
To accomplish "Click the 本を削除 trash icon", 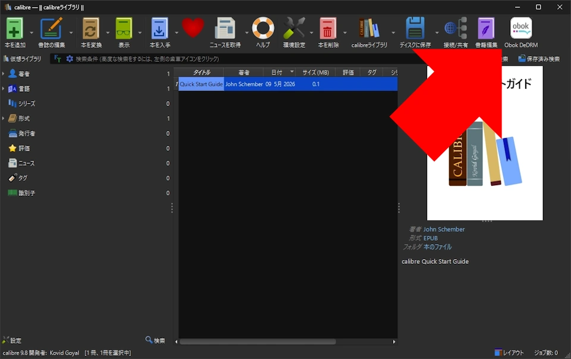I will pyautogui.click(x=328, y=29).
